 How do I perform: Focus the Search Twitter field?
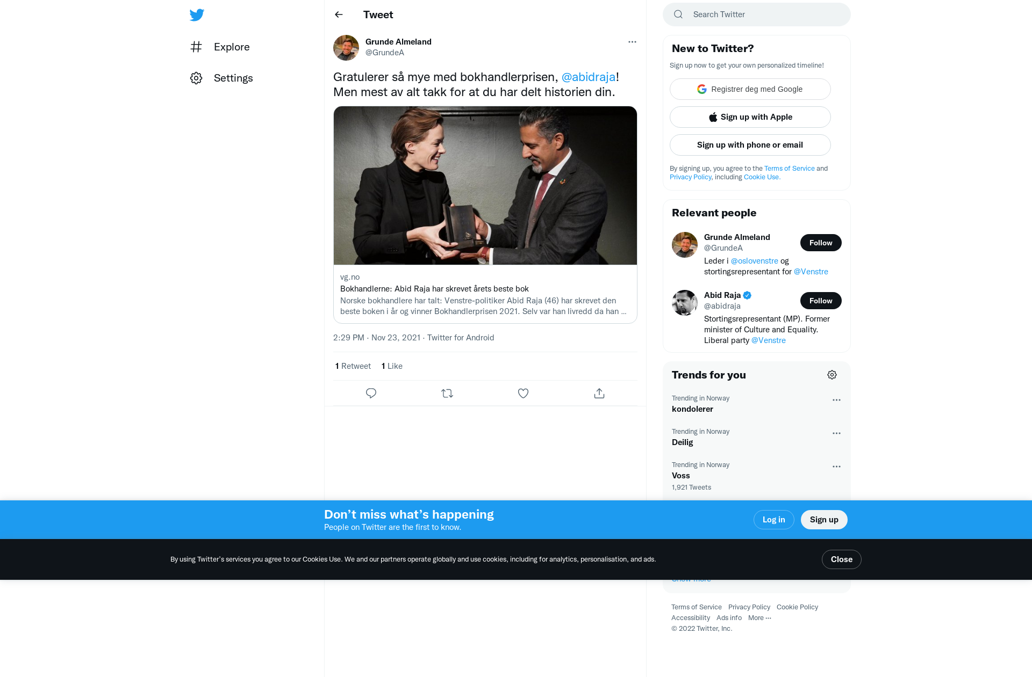pos(757,14)
